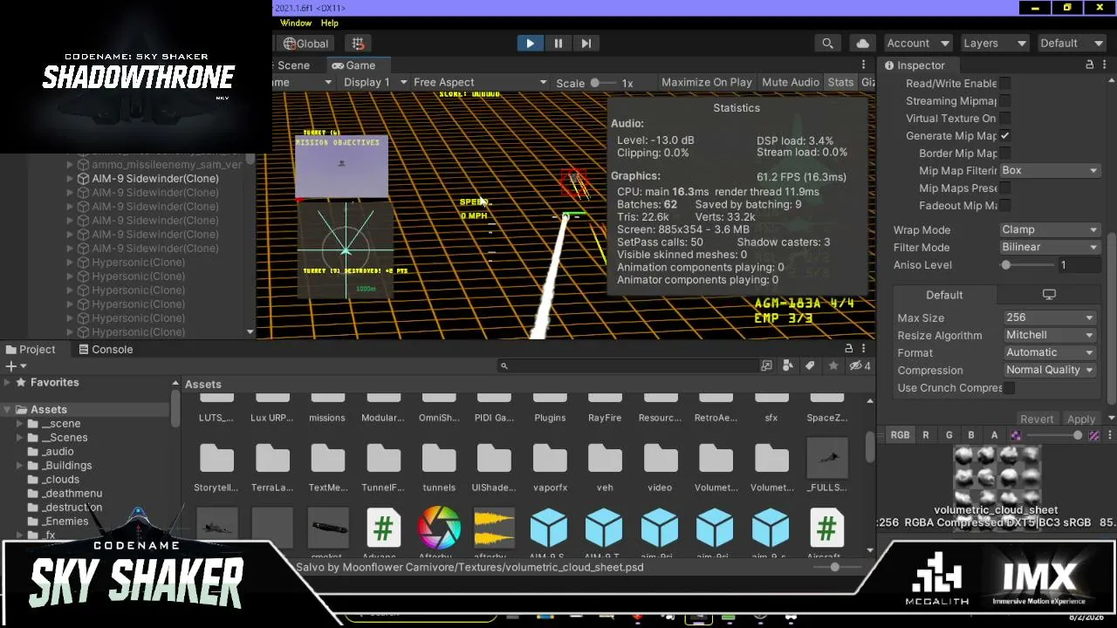Show only the G channel in preview
Viewport: 1117px width, 628px height.
949,435
